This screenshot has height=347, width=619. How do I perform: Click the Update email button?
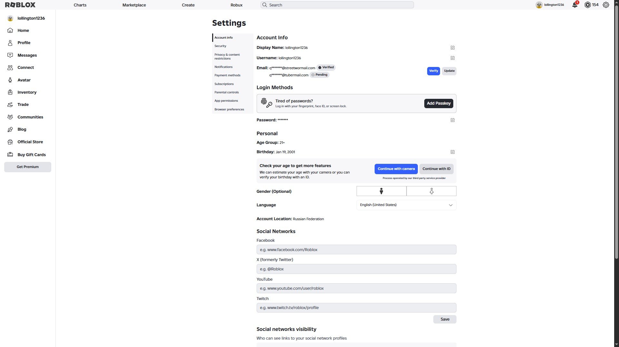(449, 71)
